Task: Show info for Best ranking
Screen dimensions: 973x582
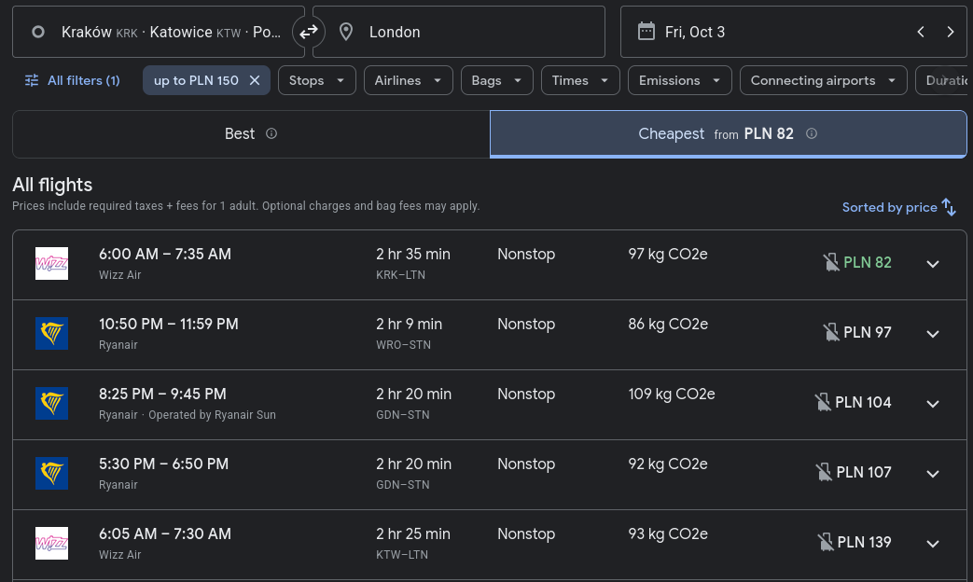Action: (x=271, y=133)
